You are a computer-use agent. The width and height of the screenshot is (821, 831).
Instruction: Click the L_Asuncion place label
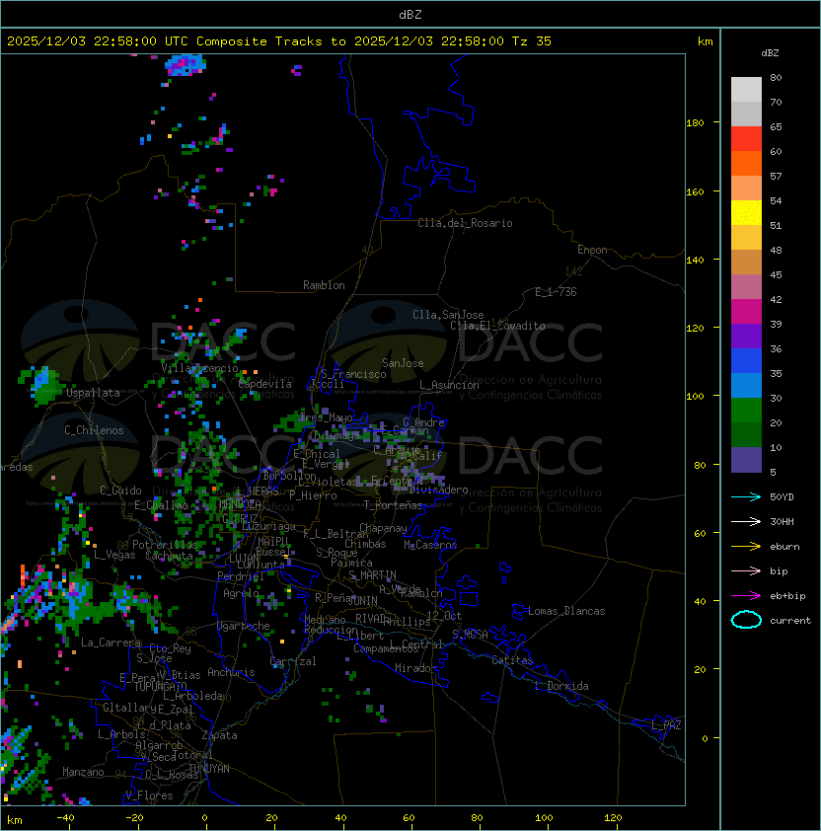449,385
